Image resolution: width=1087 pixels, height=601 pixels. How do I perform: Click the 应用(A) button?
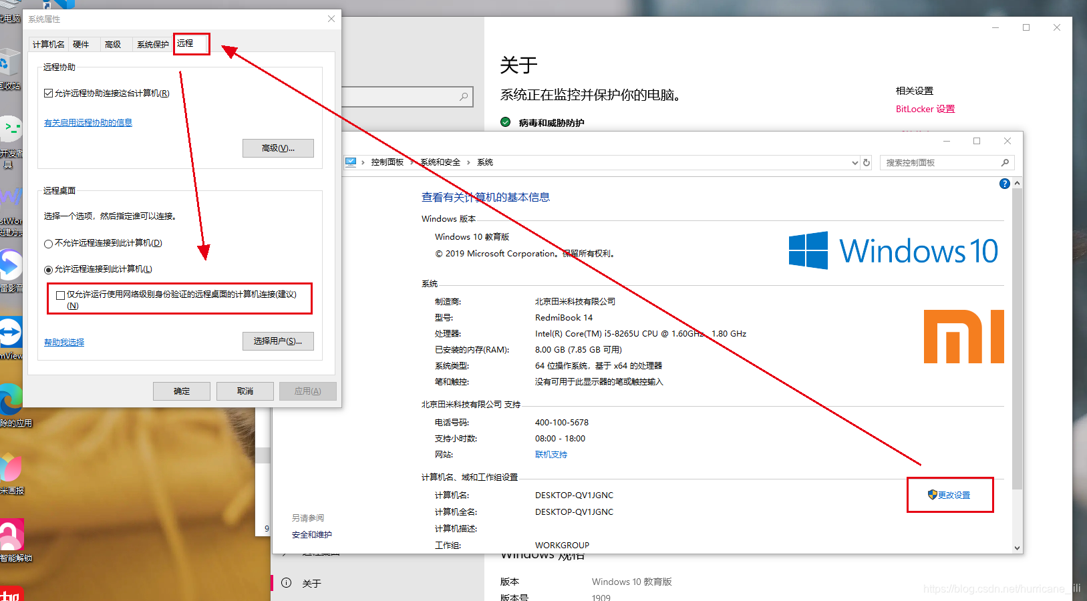308,391
